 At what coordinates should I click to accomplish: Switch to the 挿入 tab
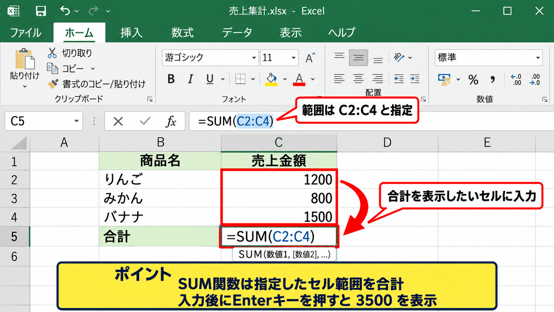(x=131, y=32)
